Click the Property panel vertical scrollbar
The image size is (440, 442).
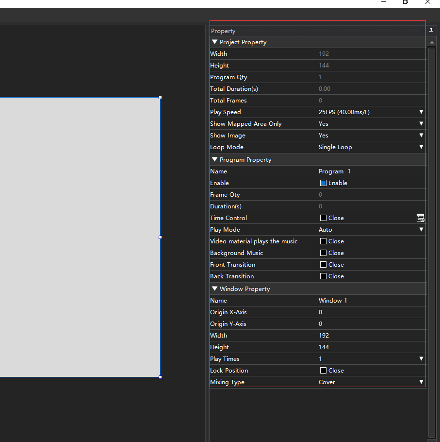432,242
